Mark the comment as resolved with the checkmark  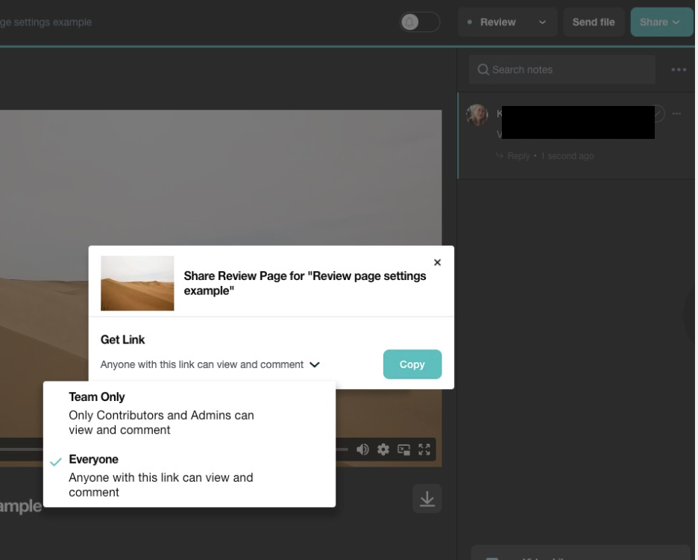657,113
